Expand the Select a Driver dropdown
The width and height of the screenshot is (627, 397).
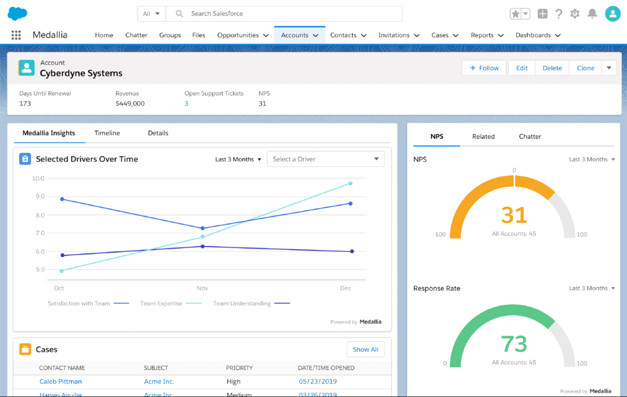point(326,159)
